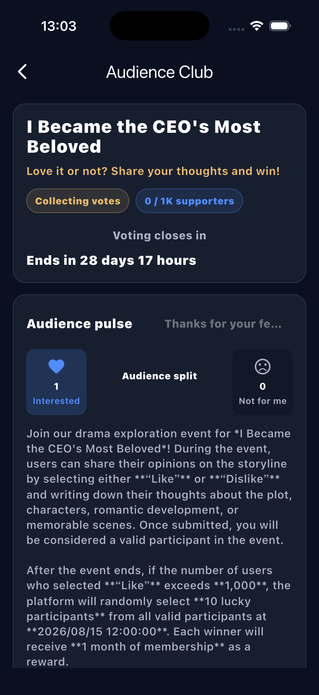
Task: Tap the Voting closes in label
Action: point(159,236)
